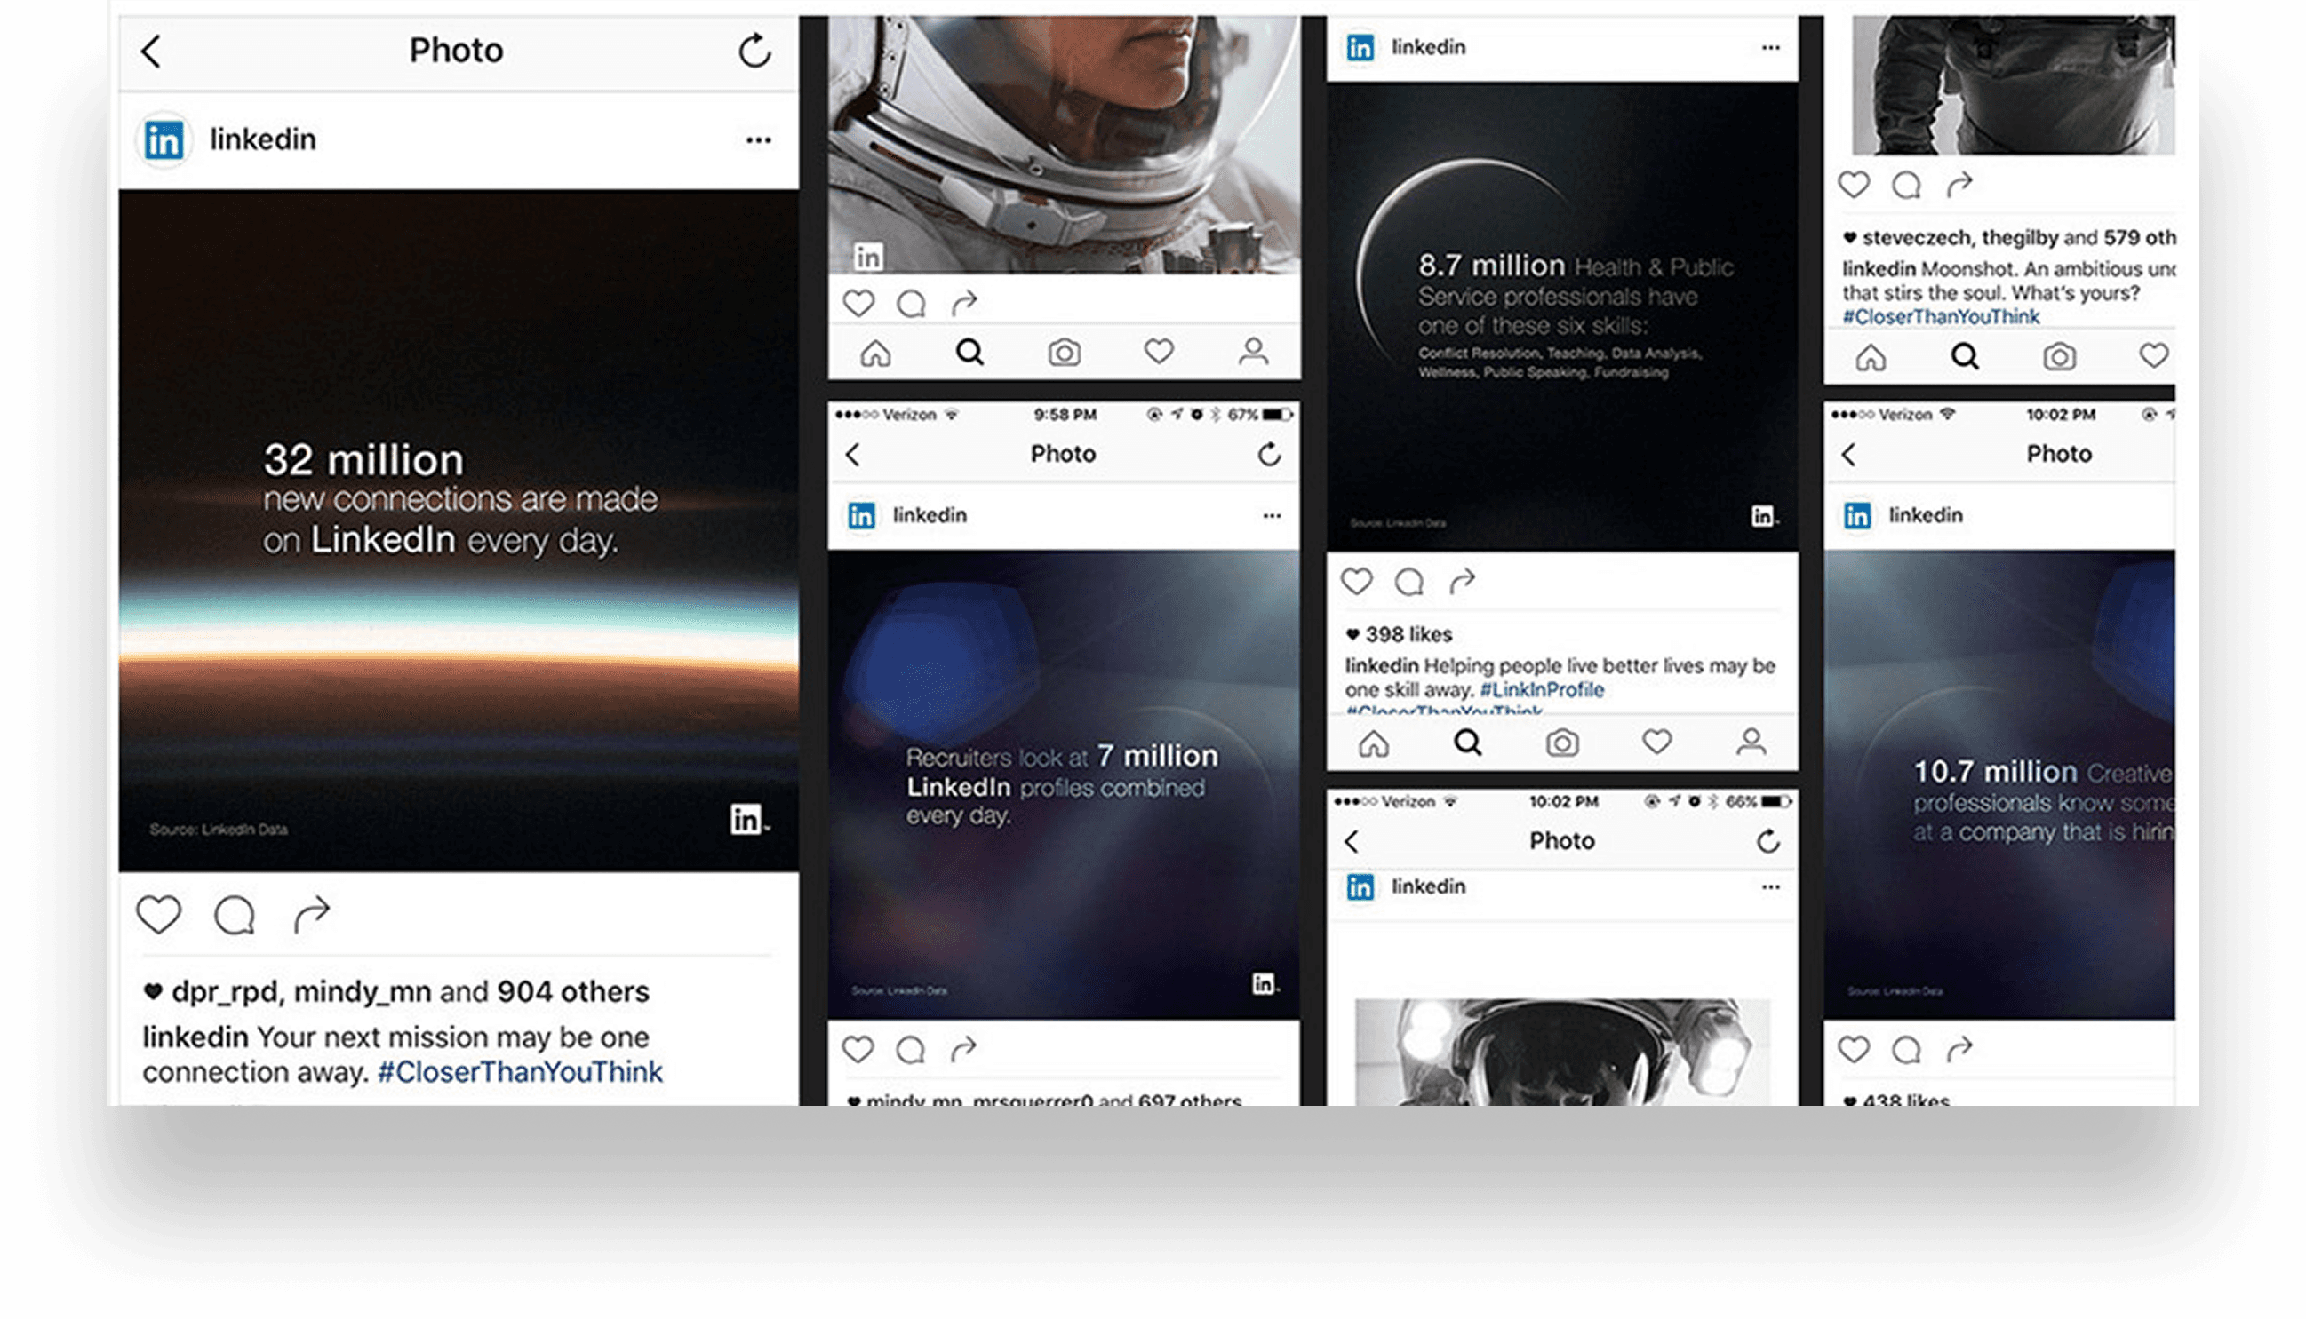Open options menu above the astronaut helmet photo
This screenshot has width=2306, height=1319.
click(x=1769, y=886)
